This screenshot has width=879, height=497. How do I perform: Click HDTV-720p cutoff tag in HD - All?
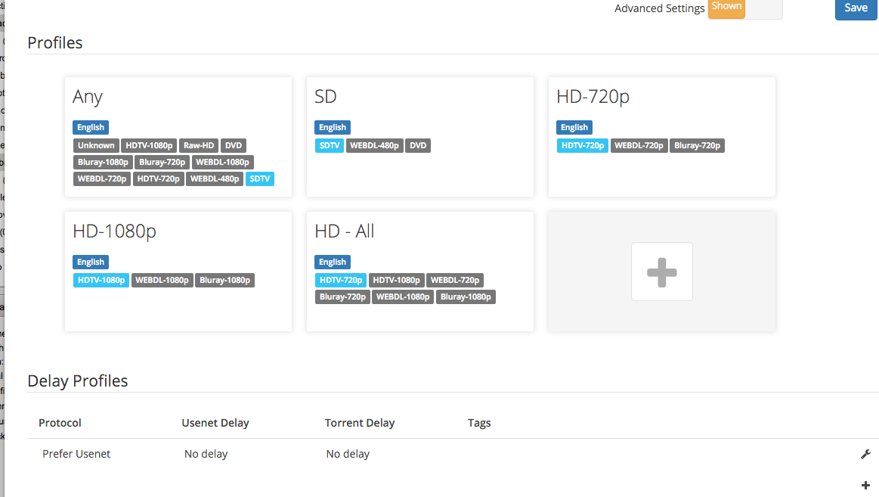[x=340, y=281]
